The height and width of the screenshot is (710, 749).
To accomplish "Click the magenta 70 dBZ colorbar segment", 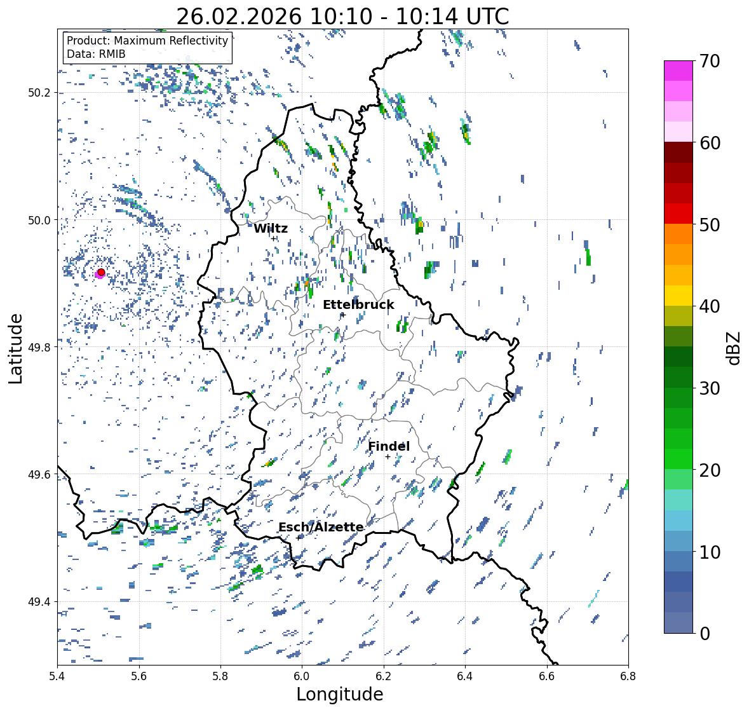I will tap(678, 71).
